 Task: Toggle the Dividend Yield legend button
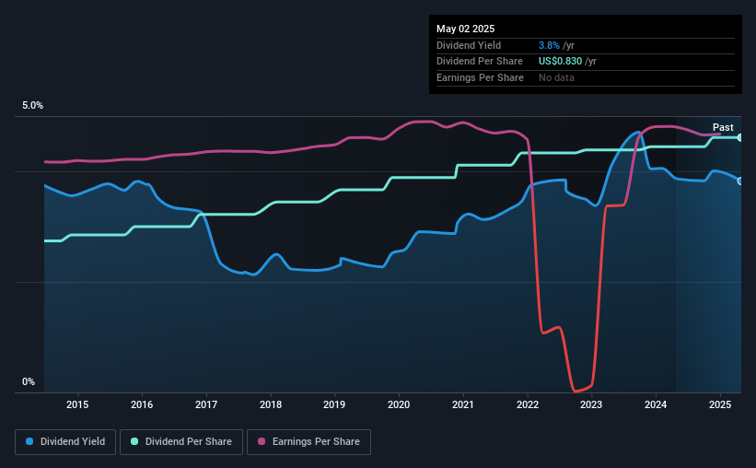point(65,442)
